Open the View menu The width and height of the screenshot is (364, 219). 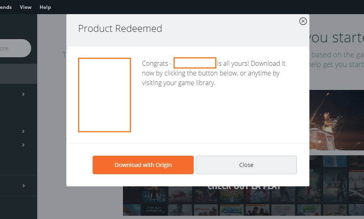25,7
